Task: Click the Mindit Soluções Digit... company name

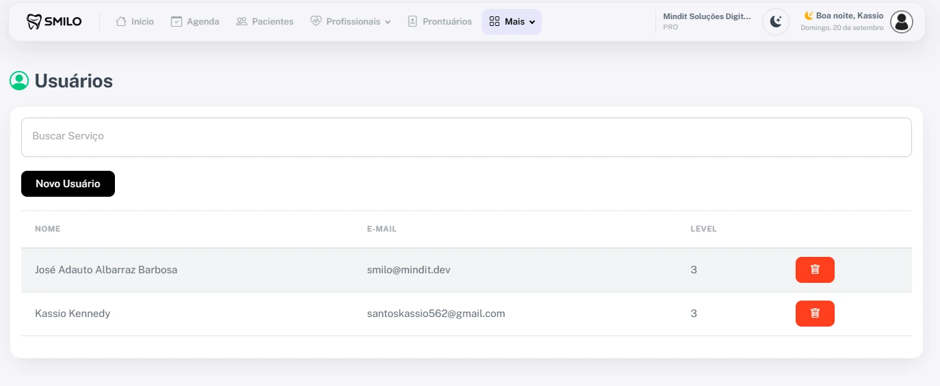Action: 707,16
